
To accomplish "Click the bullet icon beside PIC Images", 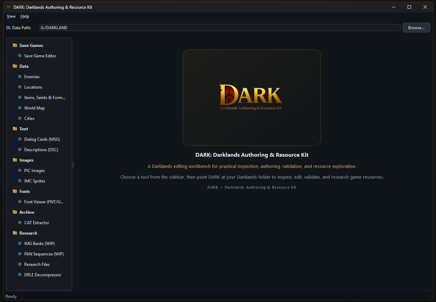I will tap(20, 171).
